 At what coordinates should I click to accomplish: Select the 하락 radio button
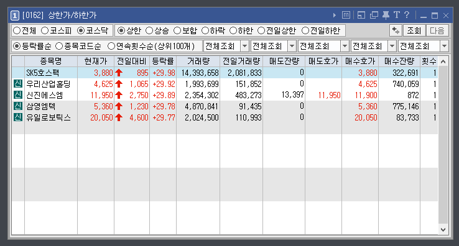click(205, 30)
